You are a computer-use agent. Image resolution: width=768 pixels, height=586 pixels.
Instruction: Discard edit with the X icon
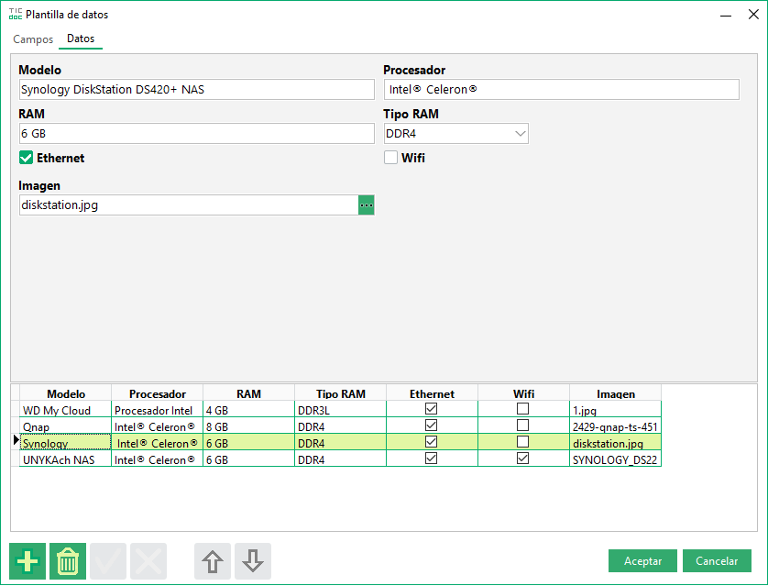point(148,561)
